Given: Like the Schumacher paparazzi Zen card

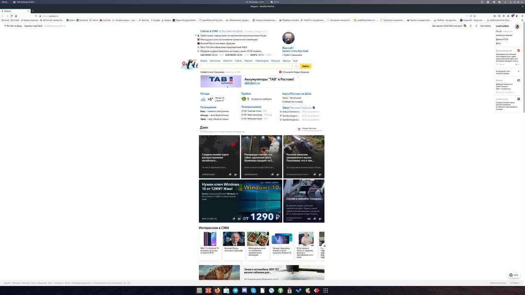Looking at the screenshot, I should [x=272, y=174].
